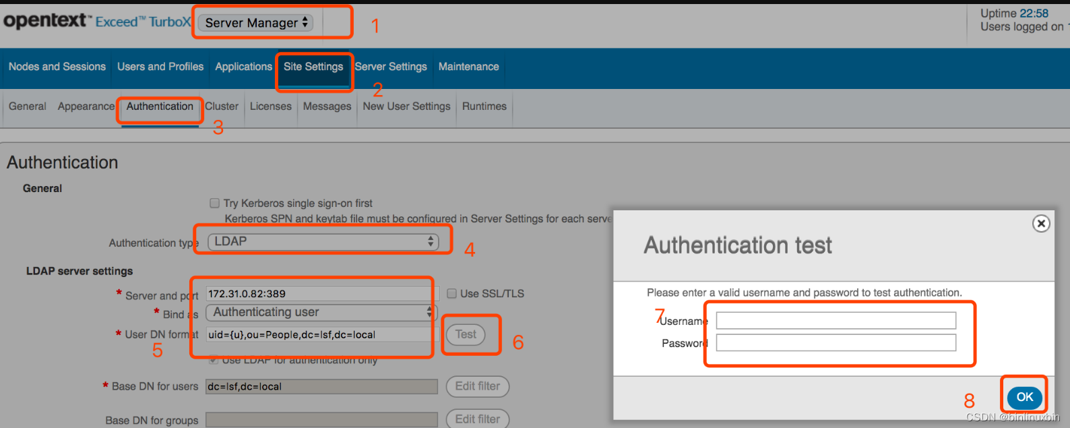
Task: Open Authentication type LDAP dropdown
Action: 323,241
